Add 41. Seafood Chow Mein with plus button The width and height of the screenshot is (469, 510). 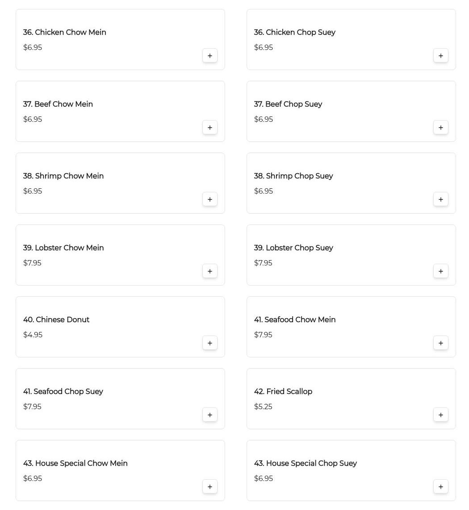coord(441,343)
